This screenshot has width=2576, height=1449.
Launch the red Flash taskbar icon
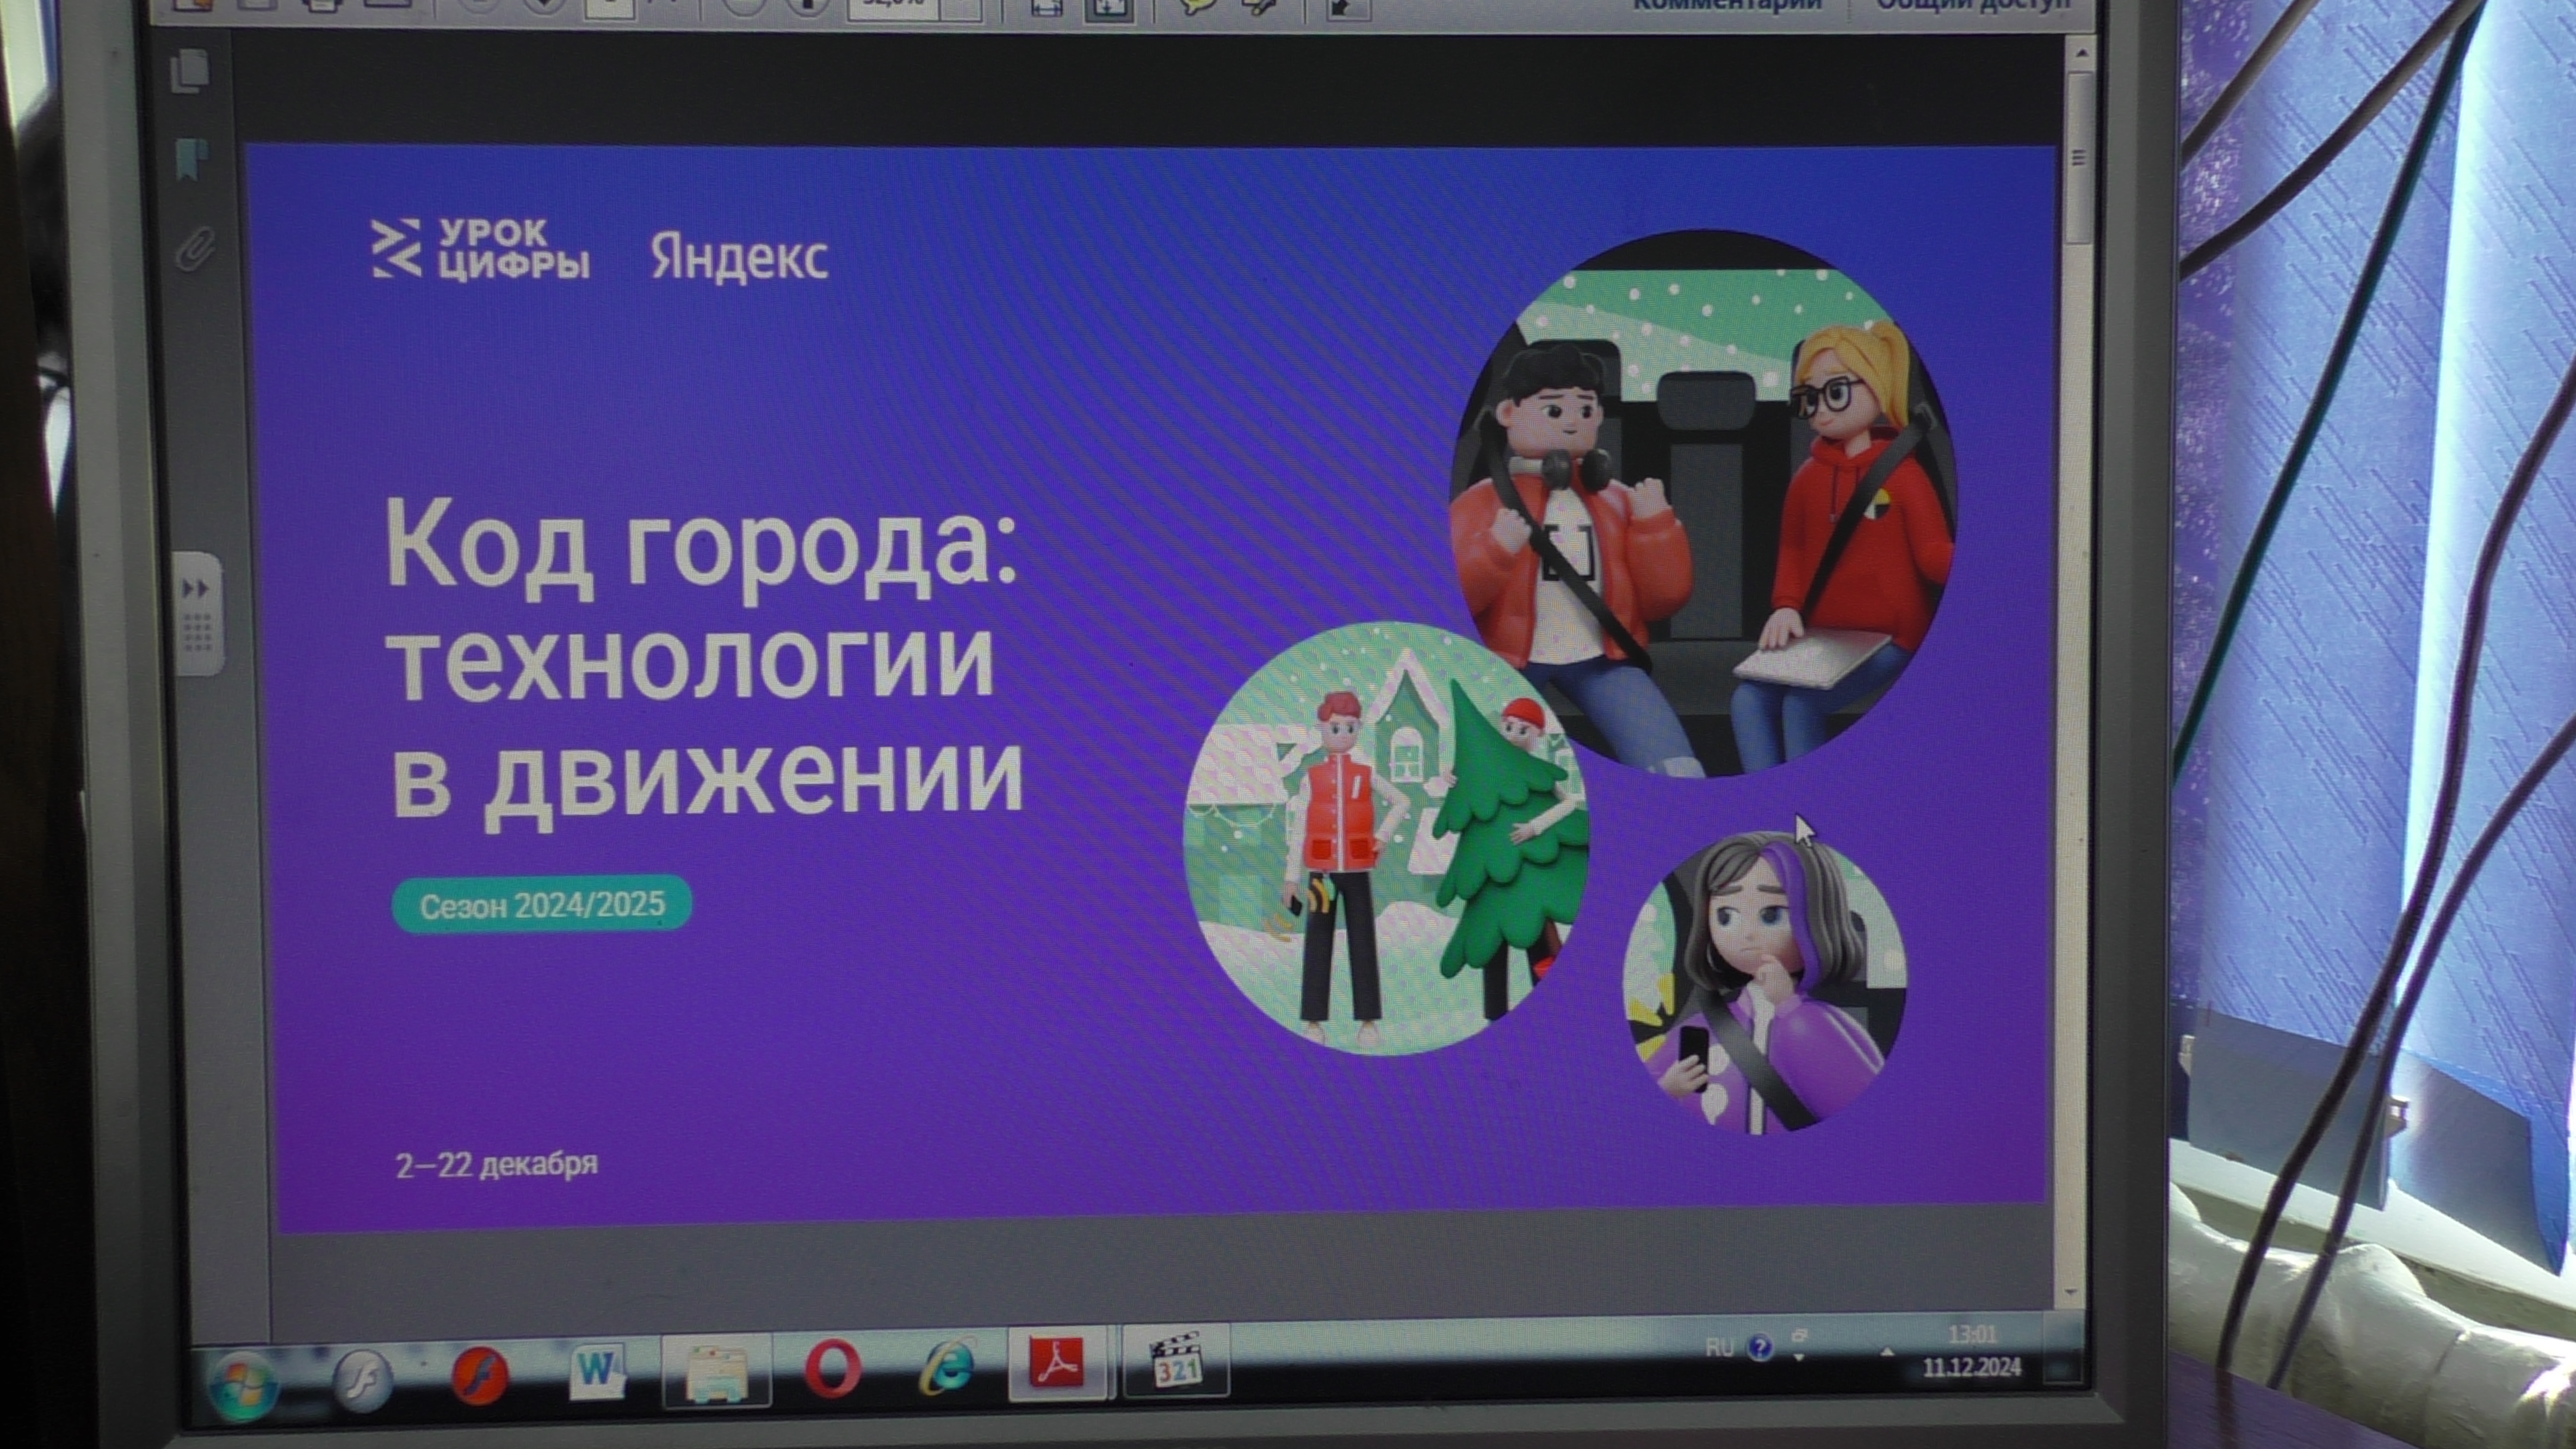[x=480, y=1376]
